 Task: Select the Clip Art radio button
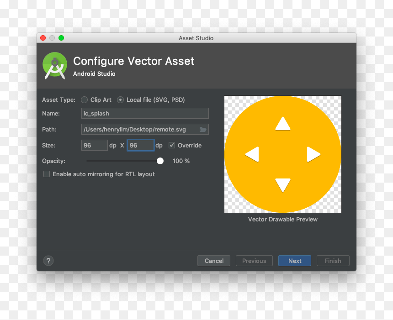(85, 100)
